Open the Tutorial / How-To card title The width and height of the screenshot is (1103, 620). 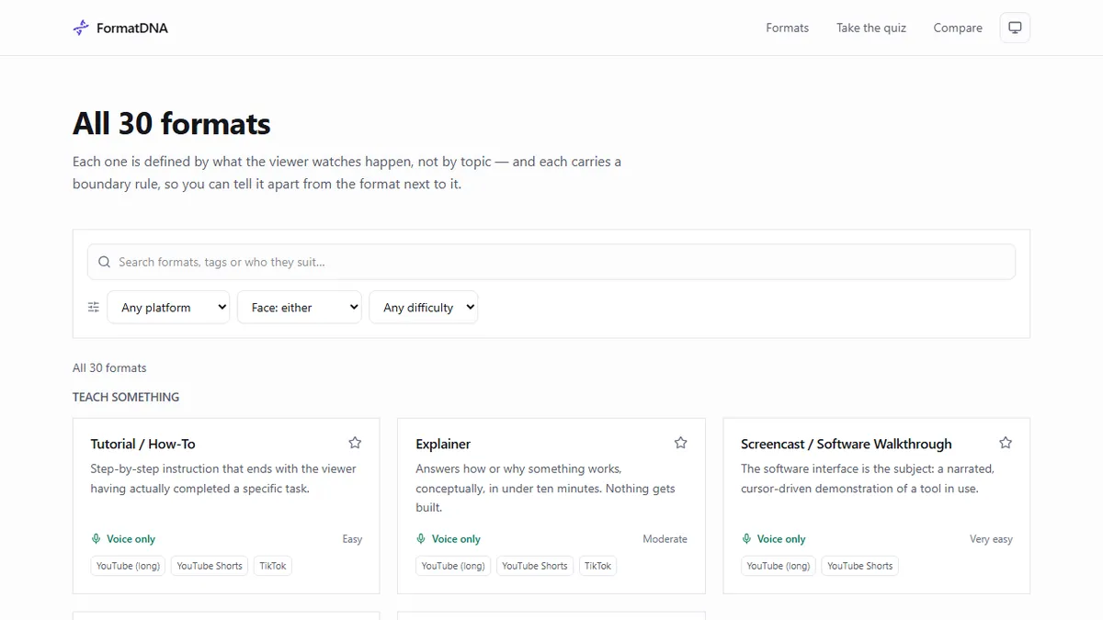coord(143,444)
